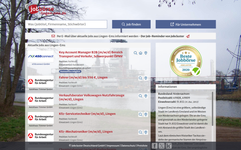Click the Informationen panel scrollbar
The image size is (241, 150).
coord(212,109)
